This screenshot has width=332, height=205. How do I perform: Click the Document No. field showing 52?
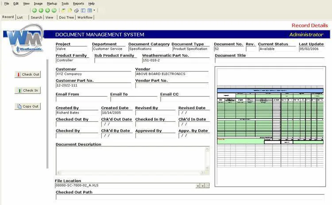click(229, 49)
